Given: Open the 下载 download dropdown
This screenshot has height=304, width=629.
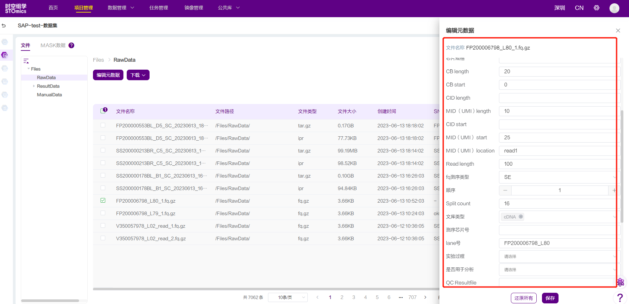Looking at the screenshot, I should click(138, 75).
